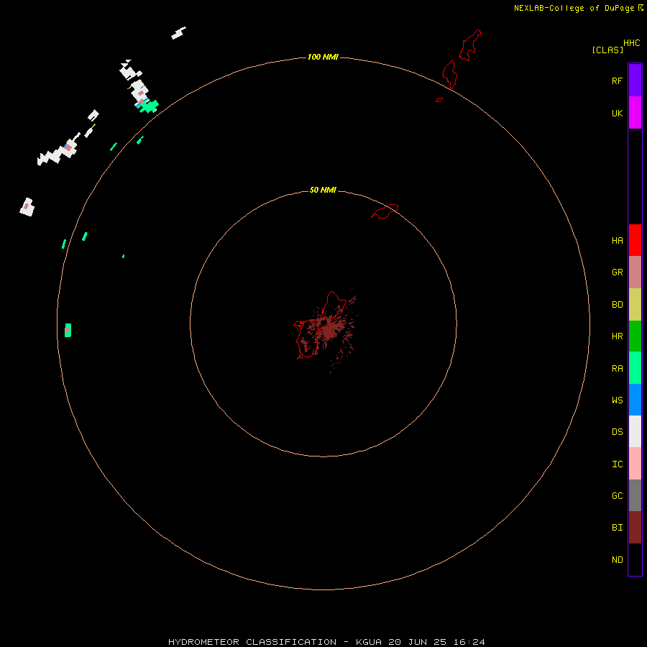Click the ND black legend swatch
The height and width of the screenshot is (647, 647).
pyautogui.click(x=635, y=559)
